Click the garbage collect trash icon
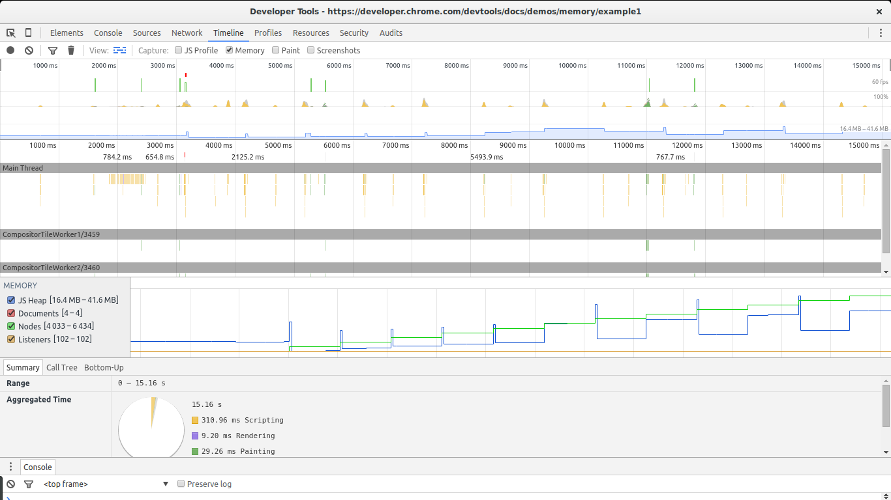This screenshot has width=891, height=500. pyautogui.click(x=71, y=51)
